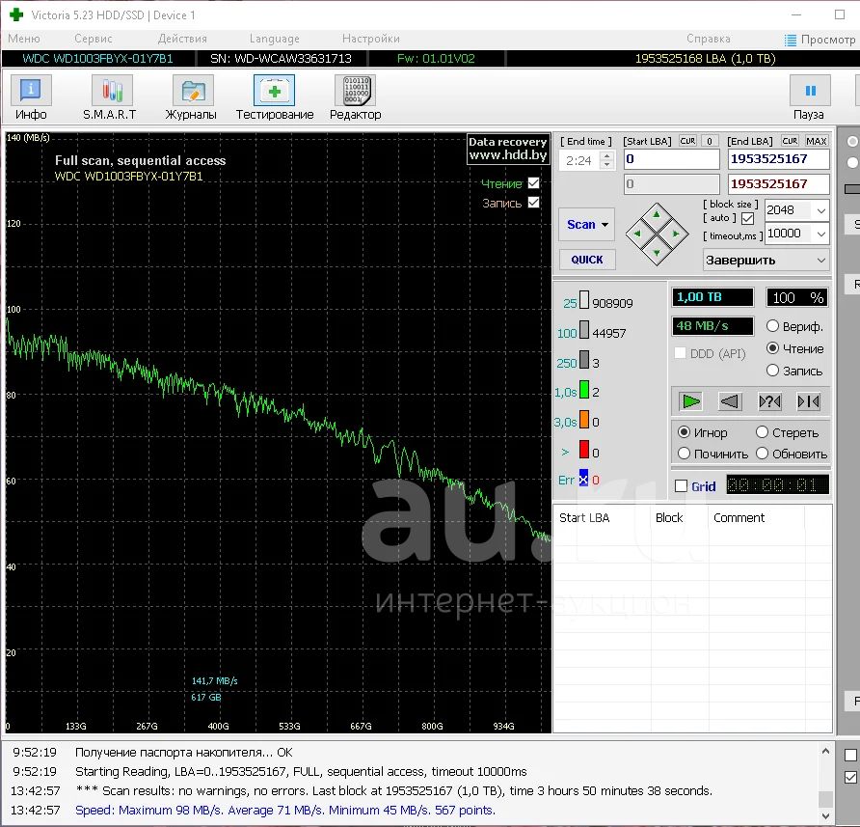860x827 pixels.
Task: Open the timeout 10000 dropdown
Action: (x=821, y=234)
